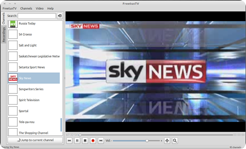Pause the Sky News playback

[77, 141]
